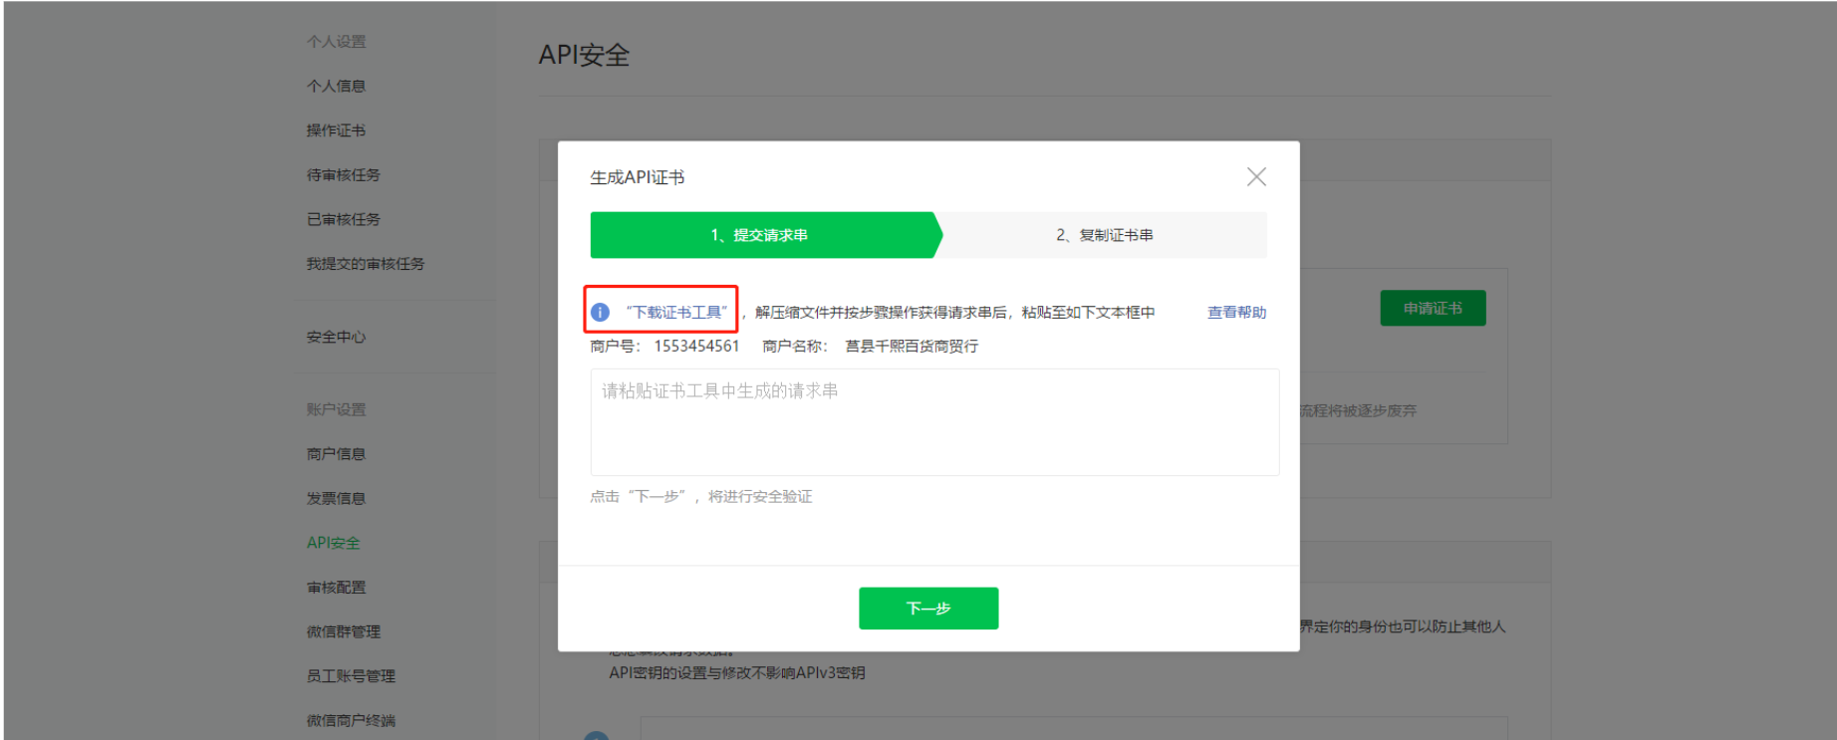
Task: Open 操作证书 in sidebar
Action: (x=336, y=130)
